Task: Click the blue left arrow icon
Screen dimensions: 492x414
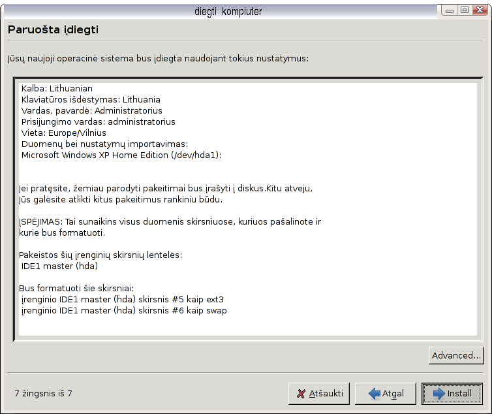Action: 375,394
